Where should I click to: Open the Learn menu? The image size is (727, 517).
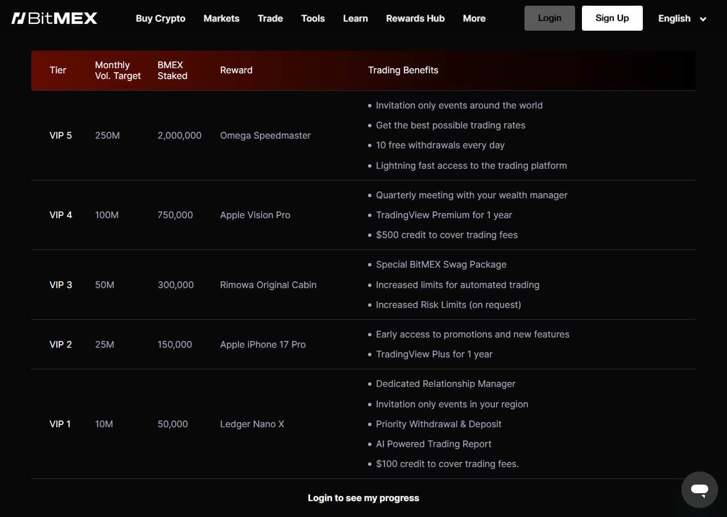(356, 18)
